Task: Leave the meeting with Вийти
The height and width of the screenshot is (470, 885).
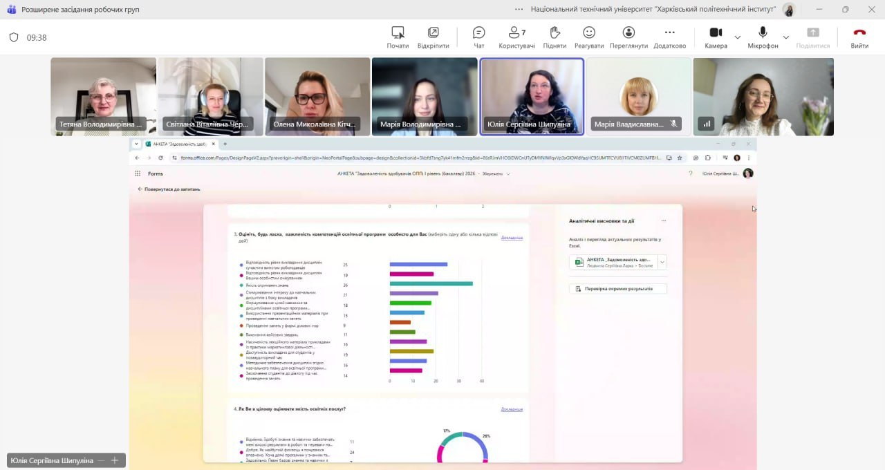Action: click(859, 37)
